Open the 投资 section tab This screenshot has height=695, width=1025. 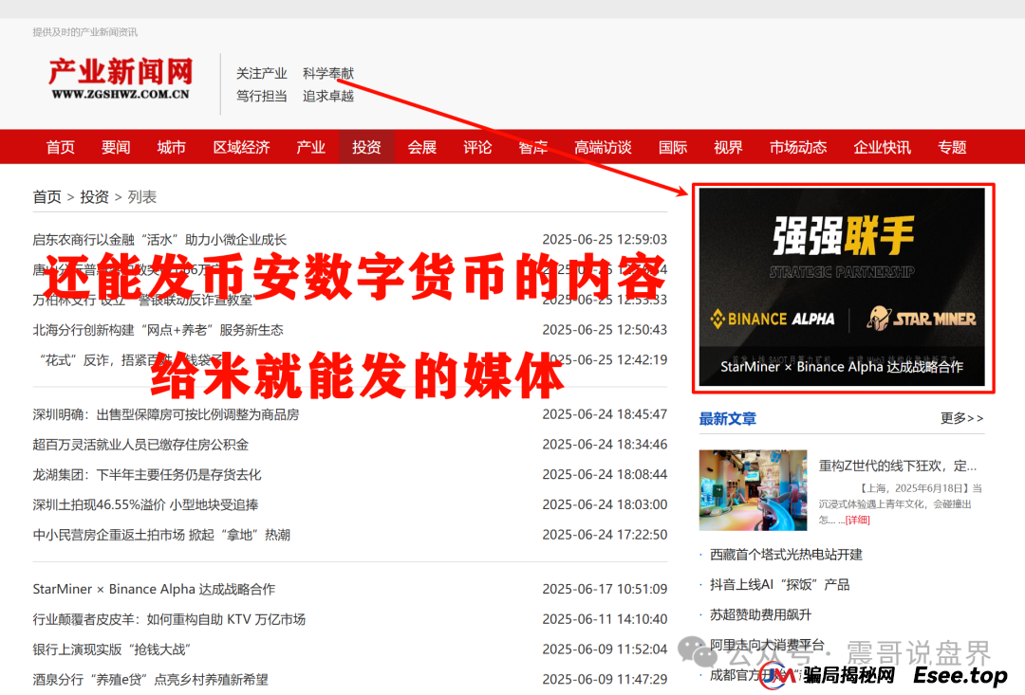366,147
